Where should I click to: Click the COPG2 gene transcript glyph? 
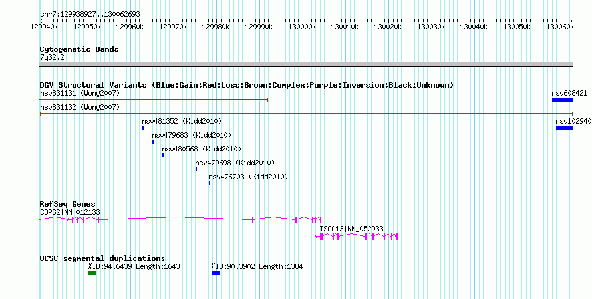pyautogui.click(x=180, y=219)
